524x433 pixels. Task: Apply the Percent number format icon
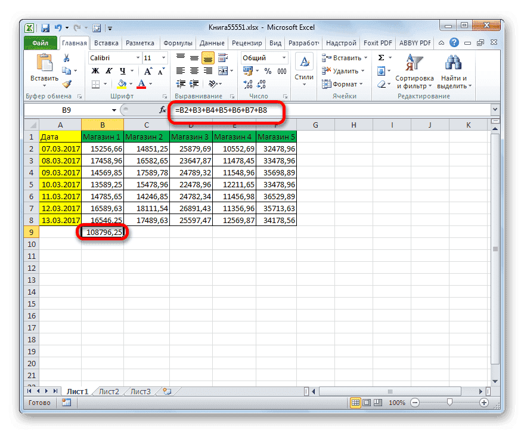coord(268,70)
